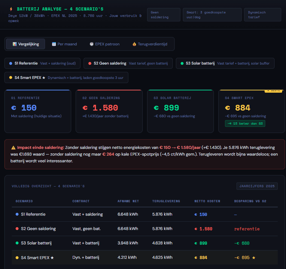286x269 pixels.
Task: Click the calendar icon on Per maand
Action: tap(54, 44)
